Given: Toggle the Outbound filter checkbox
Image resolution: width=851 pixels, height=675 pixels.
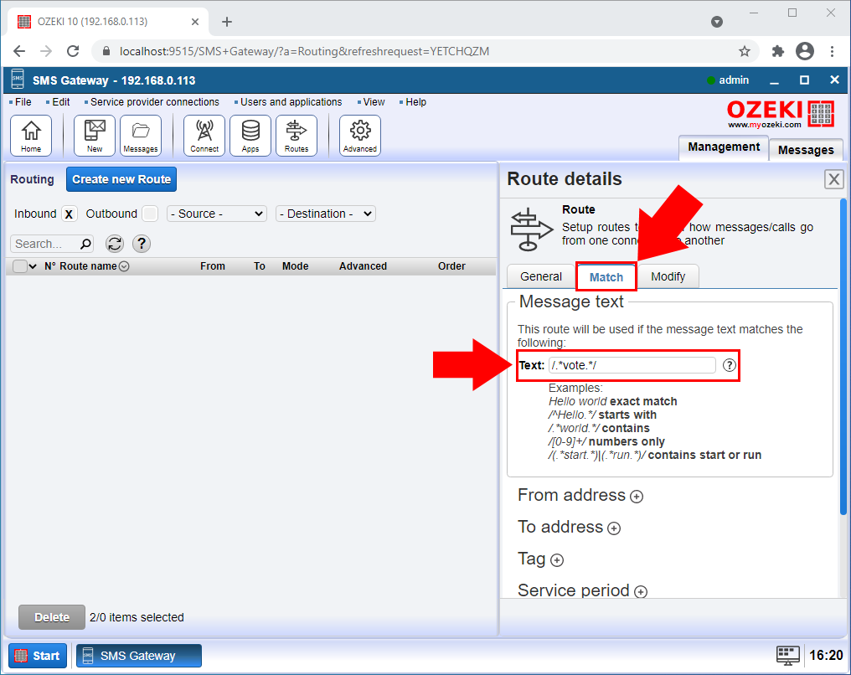Looking at the screenshot, I should tap(150, 214).
